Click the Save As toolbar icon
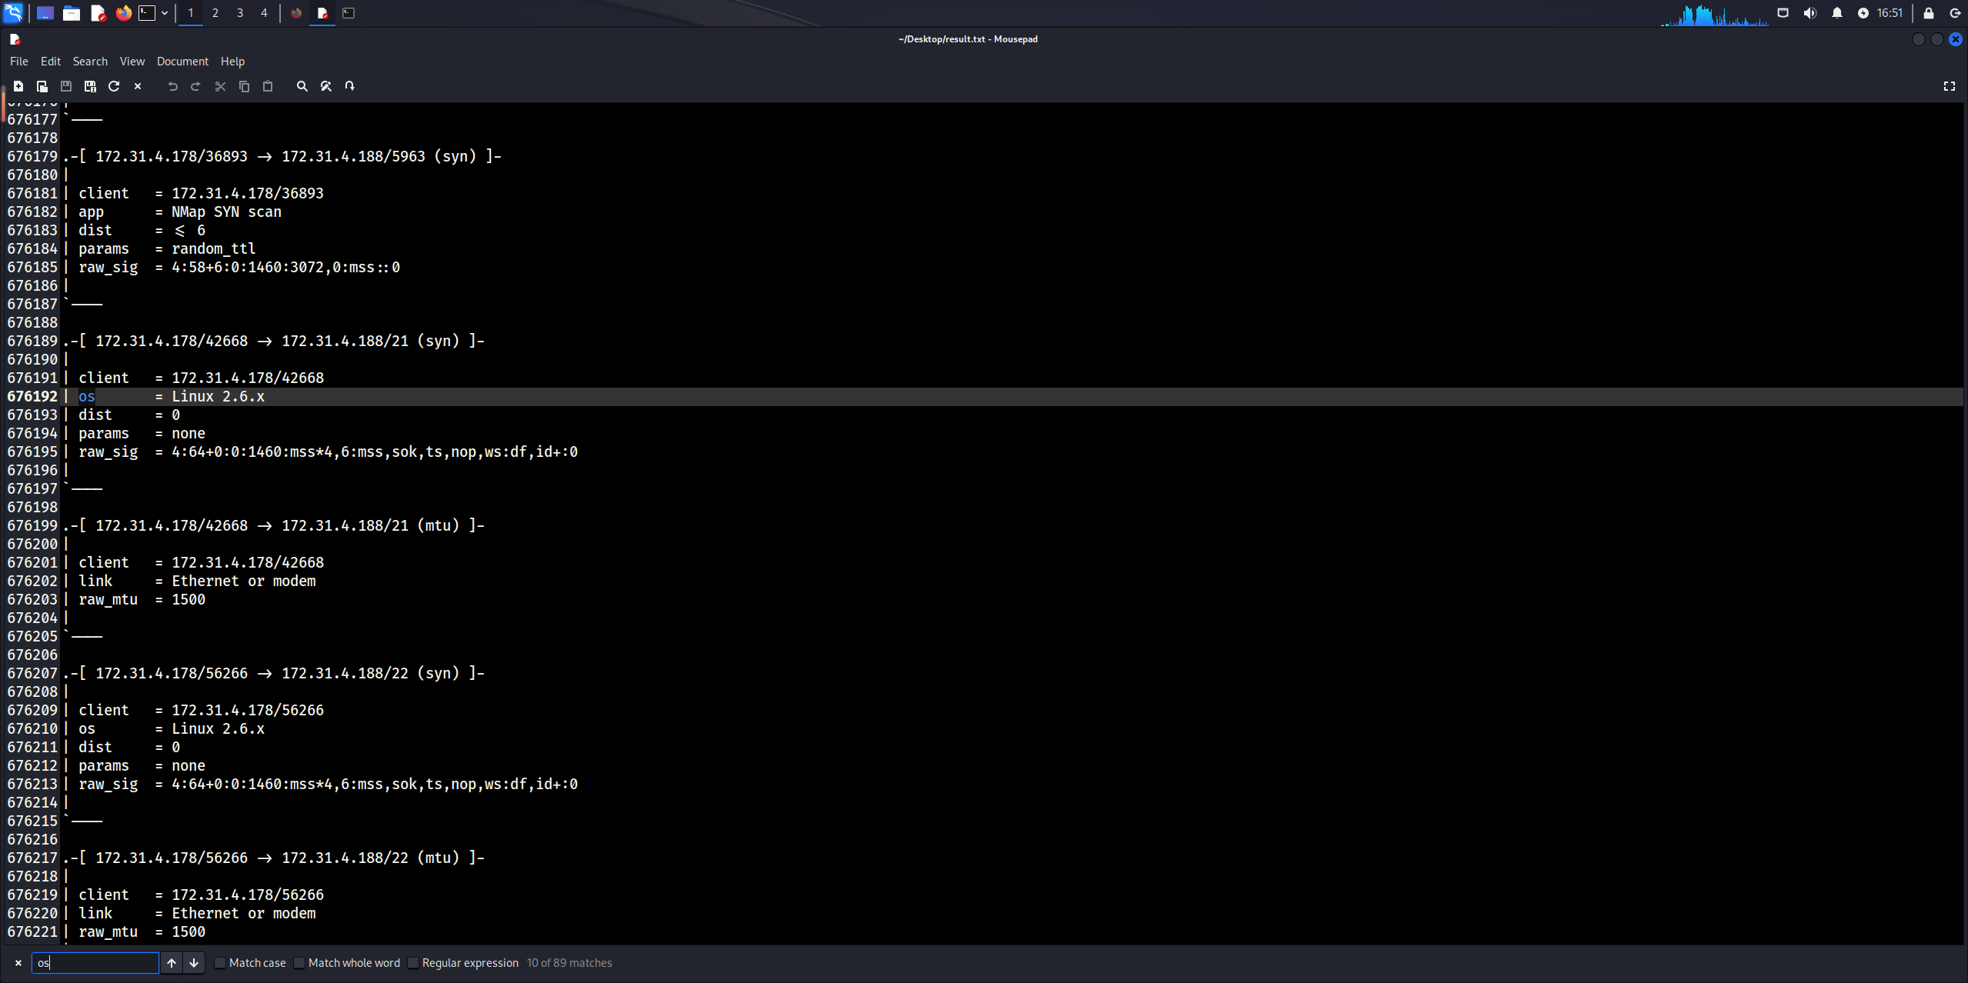Screen dimensions: 1968x983 coord(90,86)
